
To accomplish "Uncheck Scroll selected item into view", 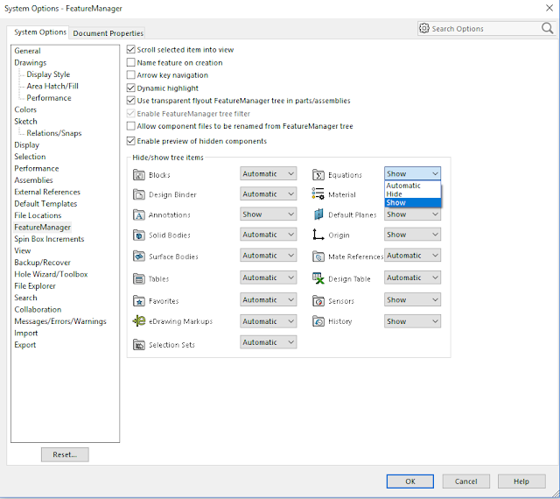I will (x=131, y=49).
